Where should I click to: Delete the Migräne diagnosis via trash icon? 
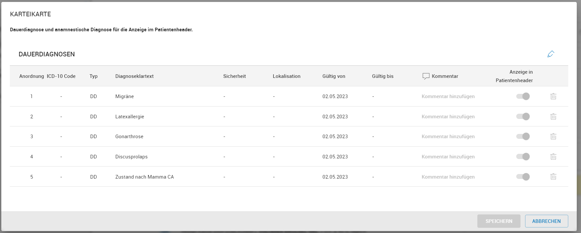553,96
